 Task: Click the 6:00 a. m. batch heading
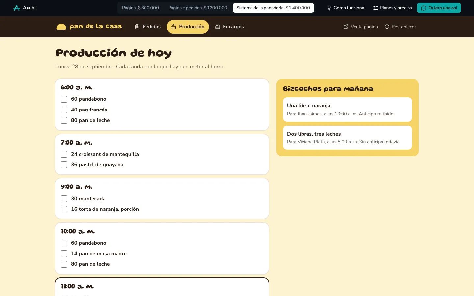[x=77, y=87]
